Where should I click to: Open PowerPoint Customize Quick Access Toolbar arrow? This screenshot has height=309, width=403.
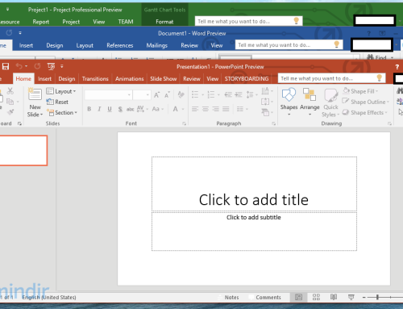pos(62,66)
